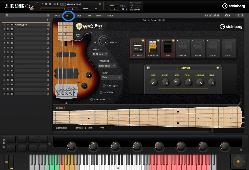Toggle the Amp slot power LED
The image size is (249, 170).
point(173,41)
